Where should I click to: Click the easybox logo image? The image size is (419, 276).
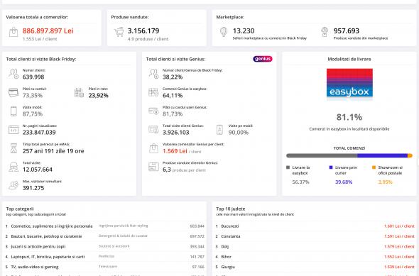349,83
